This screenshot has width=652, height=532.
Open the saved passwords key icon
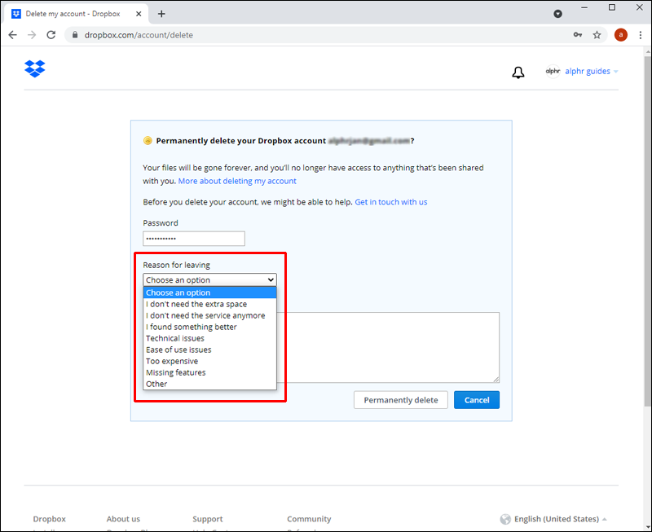[x=578, y=35]
